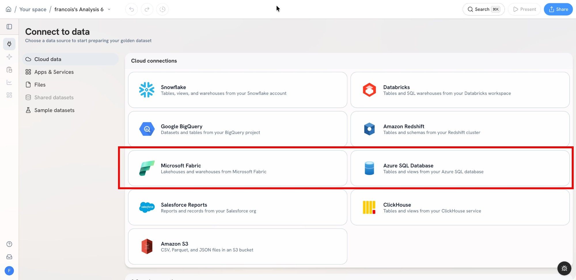Select the plug data connection icon

9,44
